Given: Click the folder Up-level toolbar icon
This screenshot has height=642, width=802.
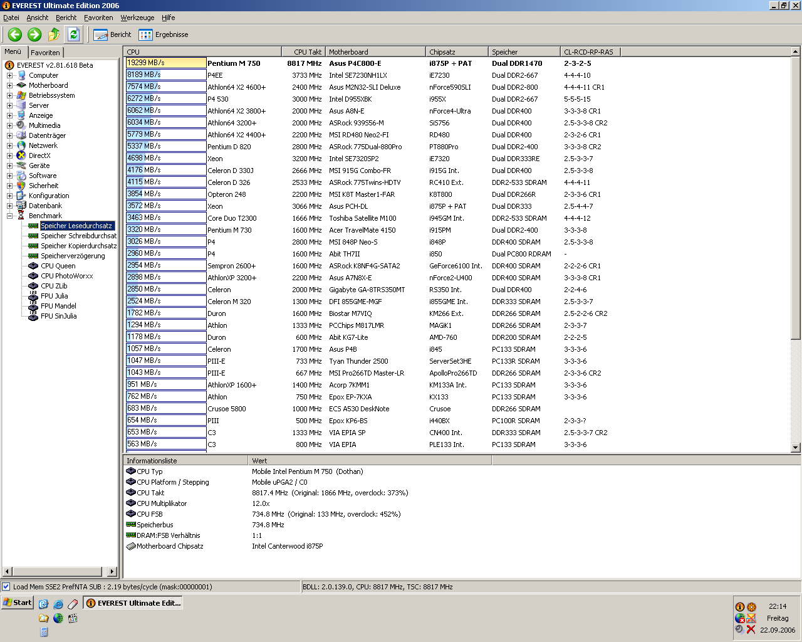Looking at the screenshot, I should (54, 34).
